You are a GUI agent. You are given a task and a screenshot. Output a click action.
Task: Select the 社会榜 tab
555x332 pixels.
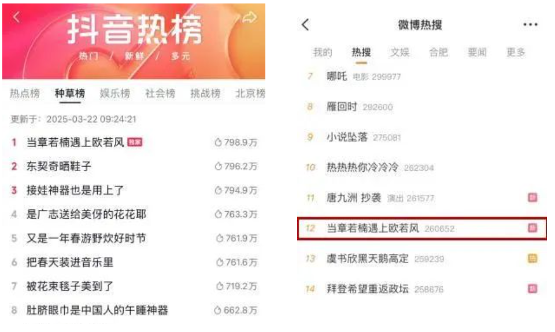tap(160, 94)
